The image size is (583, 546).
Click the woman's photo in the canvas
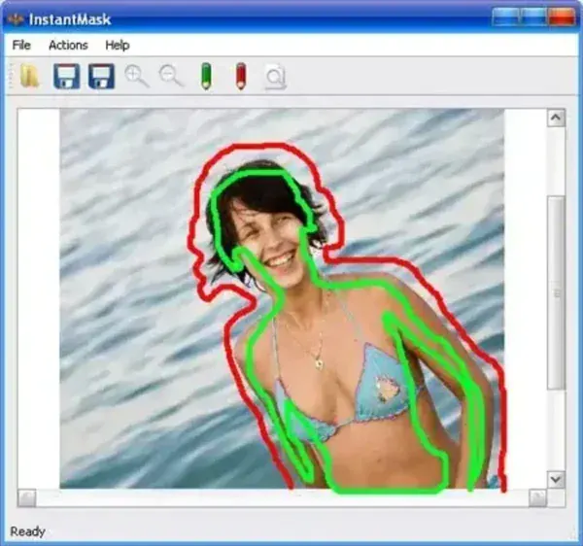coord(282,298)
